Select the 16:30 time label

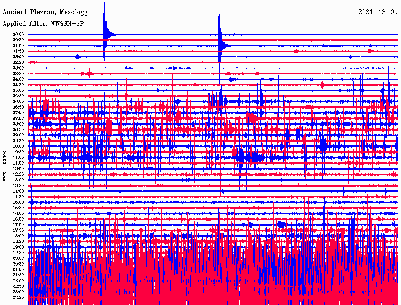pos(18,219)
